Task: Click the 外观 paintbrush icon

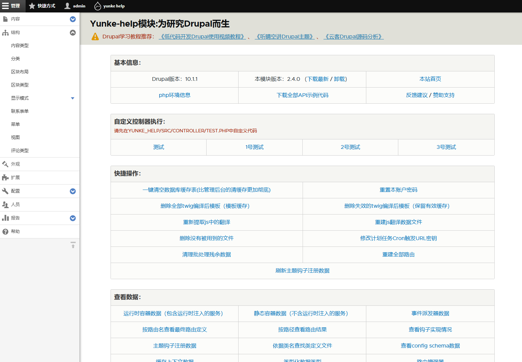Action: coord(5,164)
